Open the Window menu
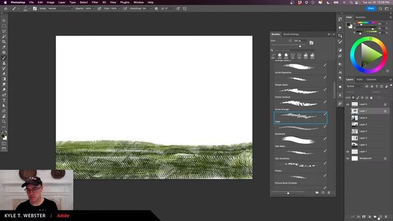This screenshot has width=393, height=221. click(x=138, y=2)
